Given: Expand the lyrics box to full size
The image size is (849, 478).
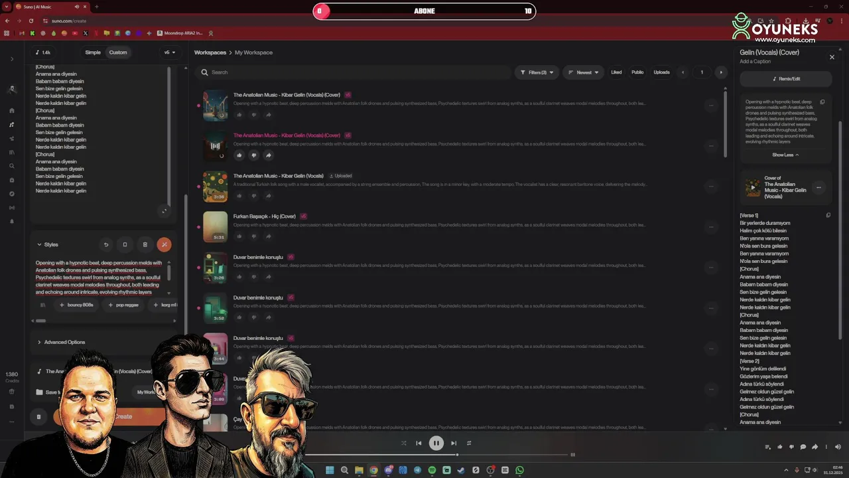Looking at the screenshot, I should click(x=164, y=211).
